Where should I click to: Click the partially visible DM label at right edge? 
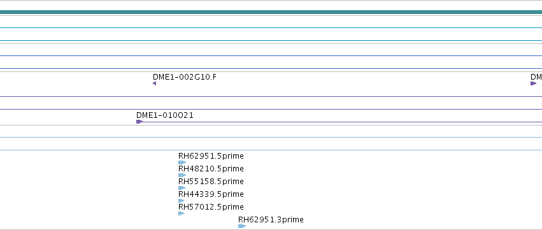(x=536, y=77)
